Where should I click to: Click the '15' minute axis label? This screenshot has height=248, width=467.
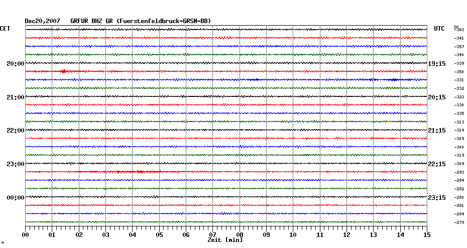coord(427,235)
